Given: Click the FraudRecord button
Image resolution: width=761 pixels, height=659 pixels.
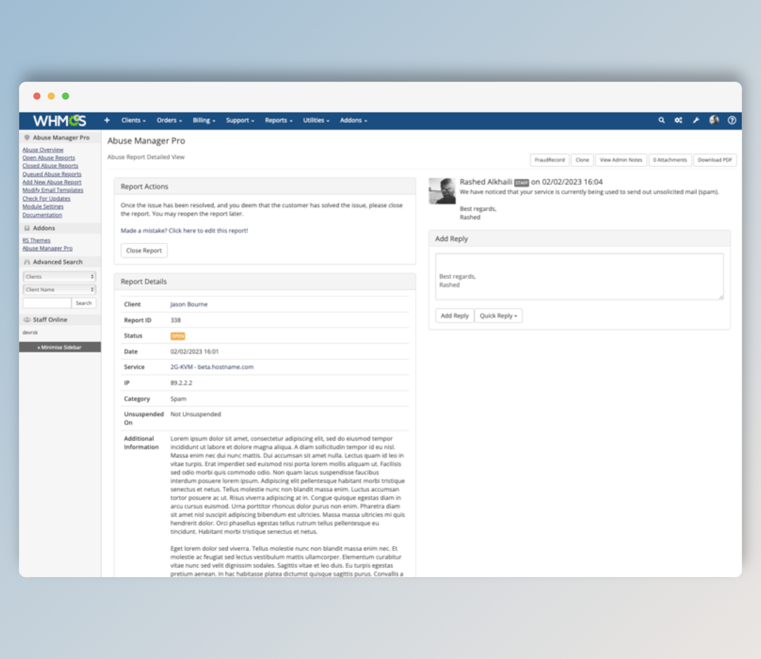Looking at the screenshot, I should pos(550,160).
